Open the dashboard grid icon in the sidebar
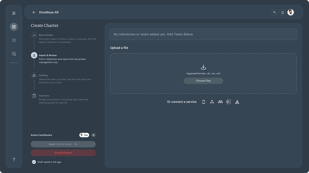This screenshot has width=309, height=173. tap(14, 27)
